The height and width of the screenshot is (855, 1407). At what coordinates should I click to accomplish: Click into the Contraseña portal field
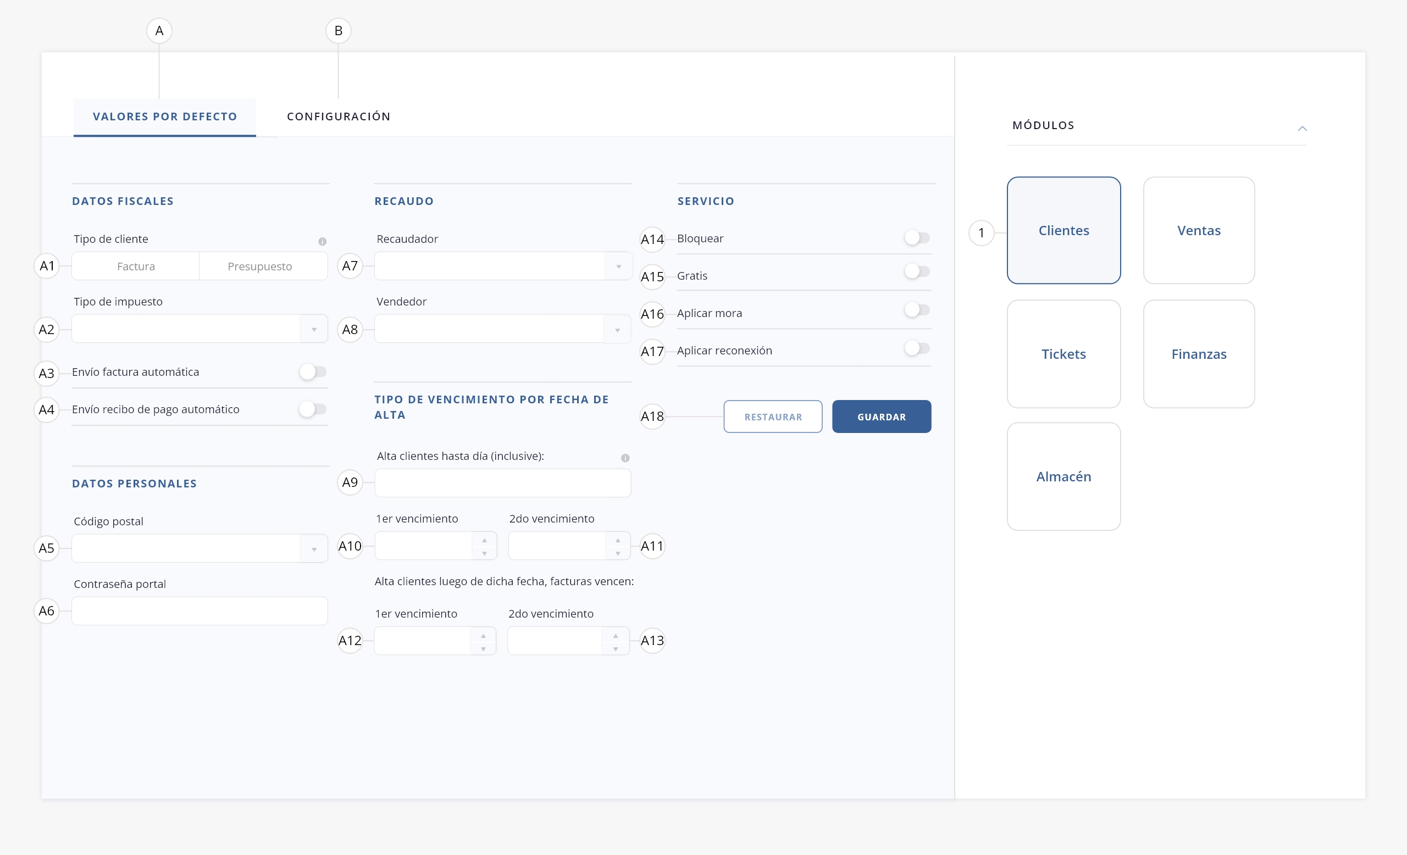200,610
